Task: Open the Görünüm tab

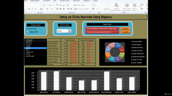Action: tap(76, 1)
